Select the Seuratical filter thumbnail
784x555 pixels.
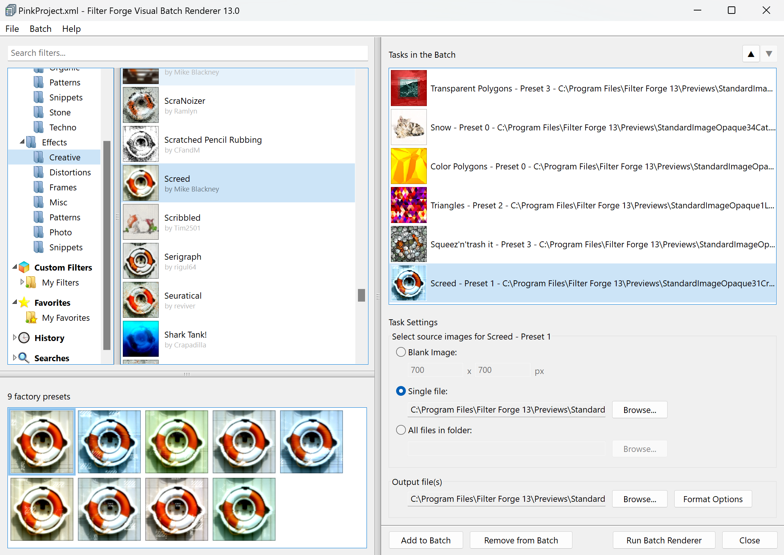(141, 300)
